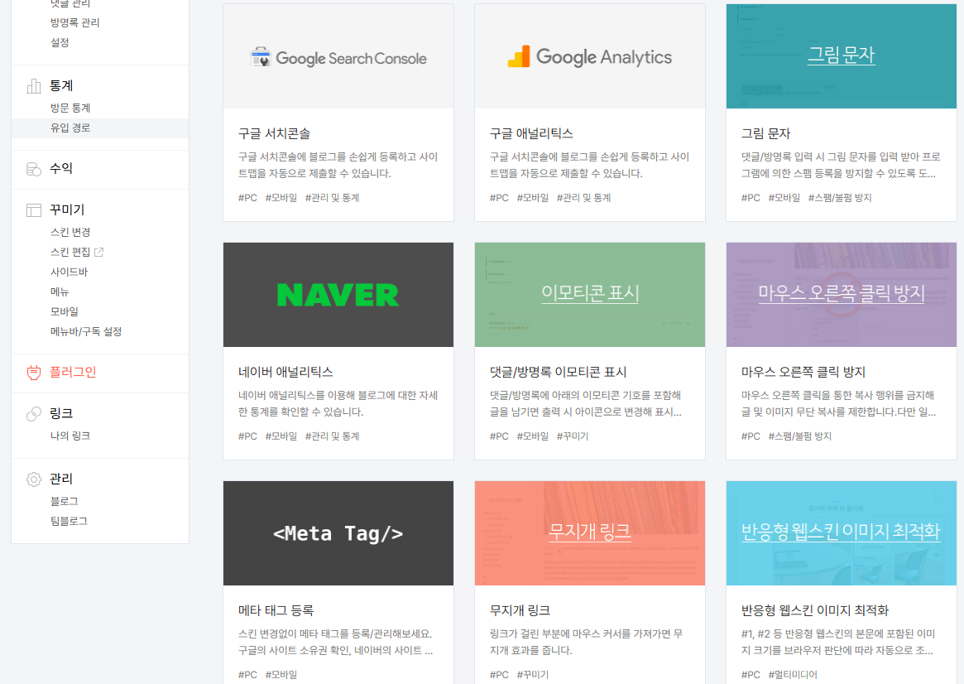The height and width of the screenshot is (684, 964).
Task: Open the coral 무지개 링크 banner
Action: [x=590, y=533]
